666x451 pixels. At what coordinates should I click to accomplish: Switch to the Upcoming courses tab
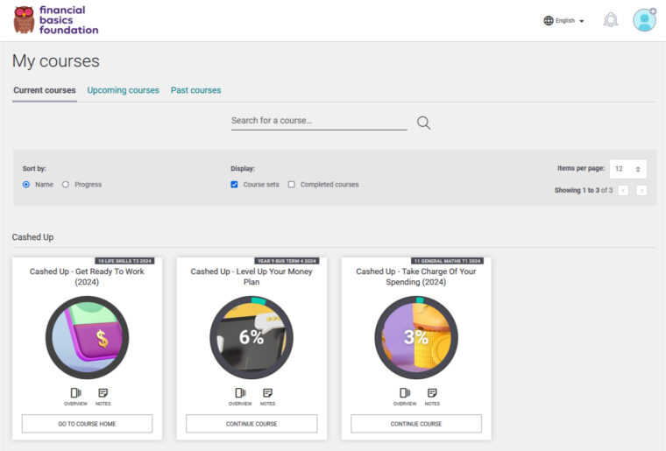click(x=123, y=90)
